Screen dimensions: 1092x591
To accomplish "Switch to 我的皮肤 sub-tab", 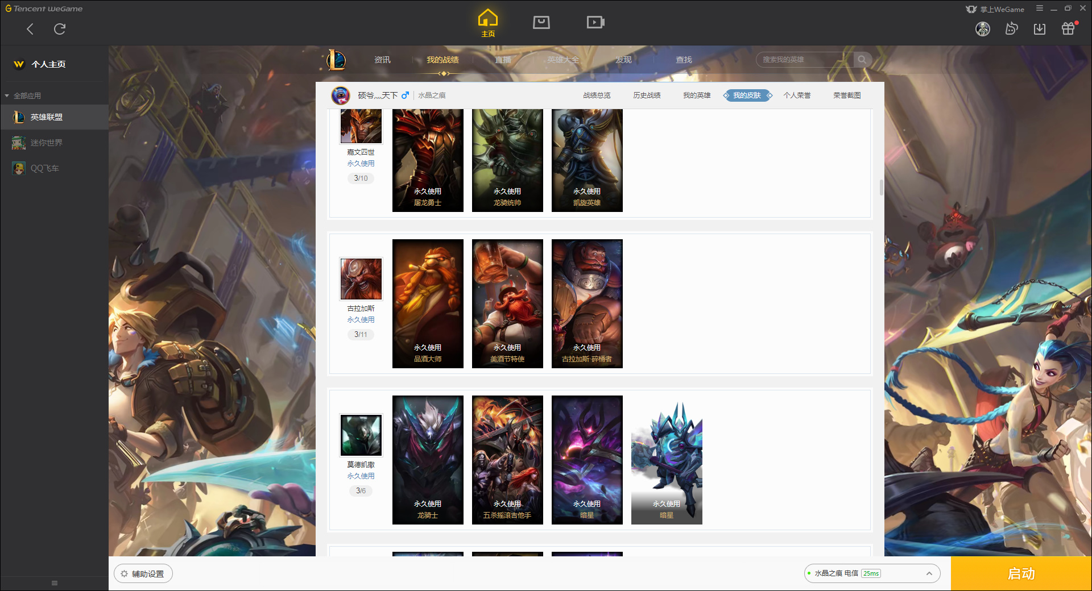I will pos(747,95).
